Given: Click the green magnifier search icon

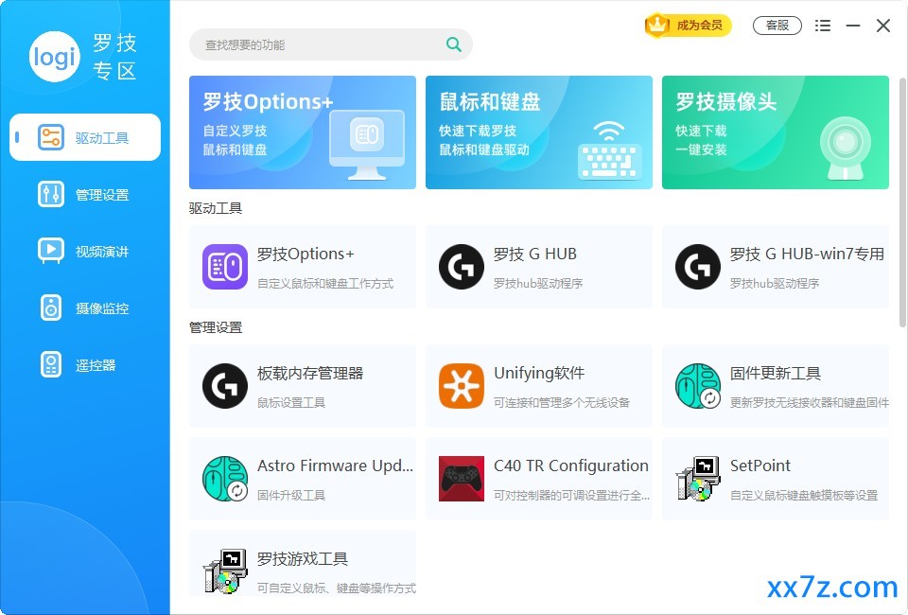Looking at the screenshot, I should coord(454,44).
